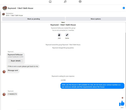This screenshot has height=110, width=126.
Task: Open More options for the listing
Action: click(96, 19)
